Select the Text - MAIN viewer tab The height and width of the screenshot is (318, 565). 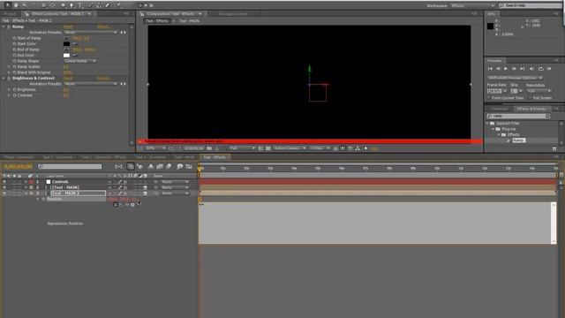point(189,21)
